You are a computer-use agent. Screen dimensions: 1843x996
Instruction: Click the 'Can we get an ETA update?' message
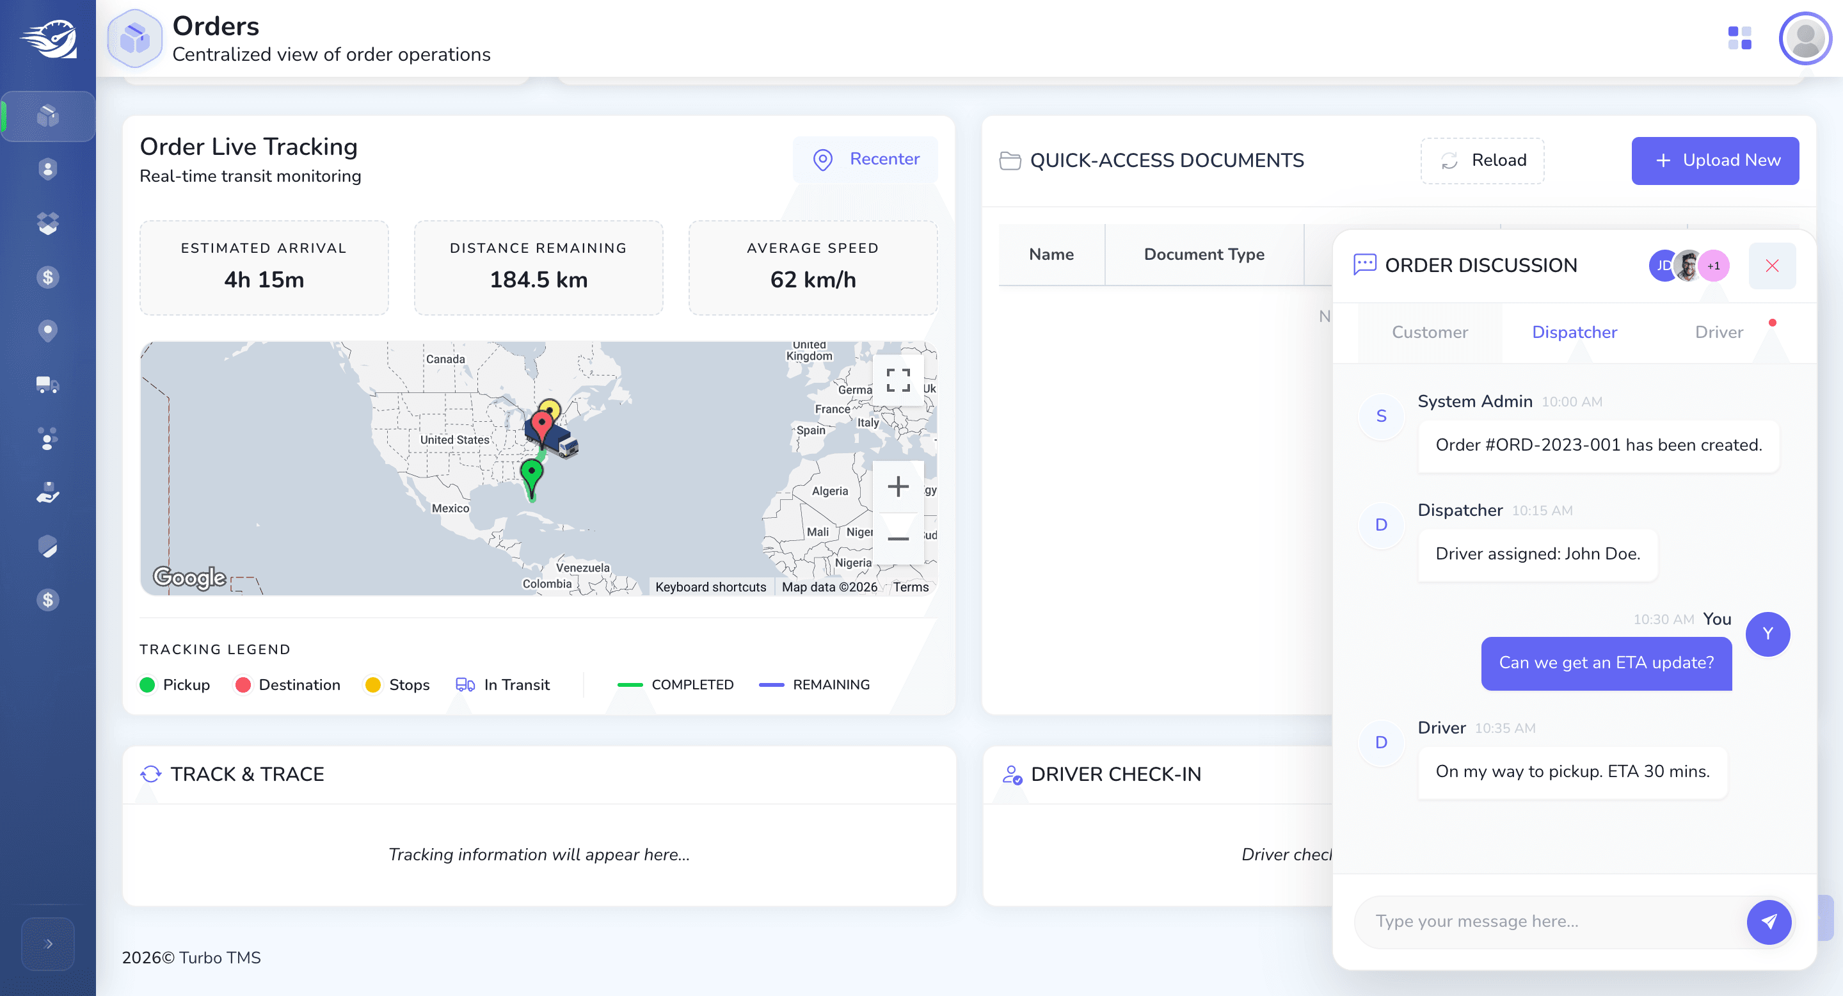coord(1606,663)
